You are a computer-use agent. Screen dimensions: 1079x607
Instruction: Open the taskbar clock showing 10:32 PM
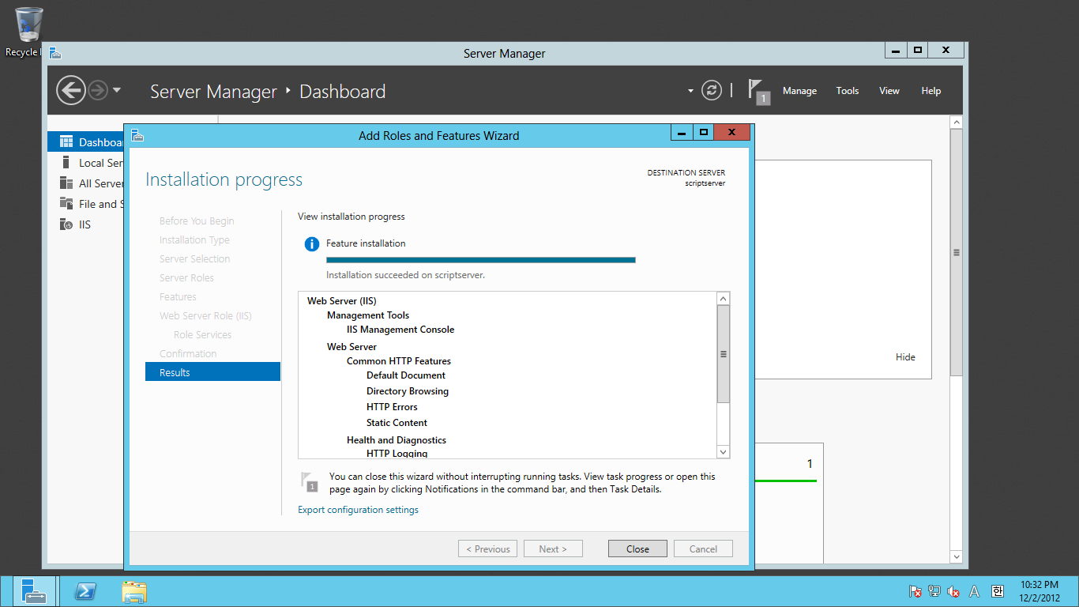[x=1040, y=591]
